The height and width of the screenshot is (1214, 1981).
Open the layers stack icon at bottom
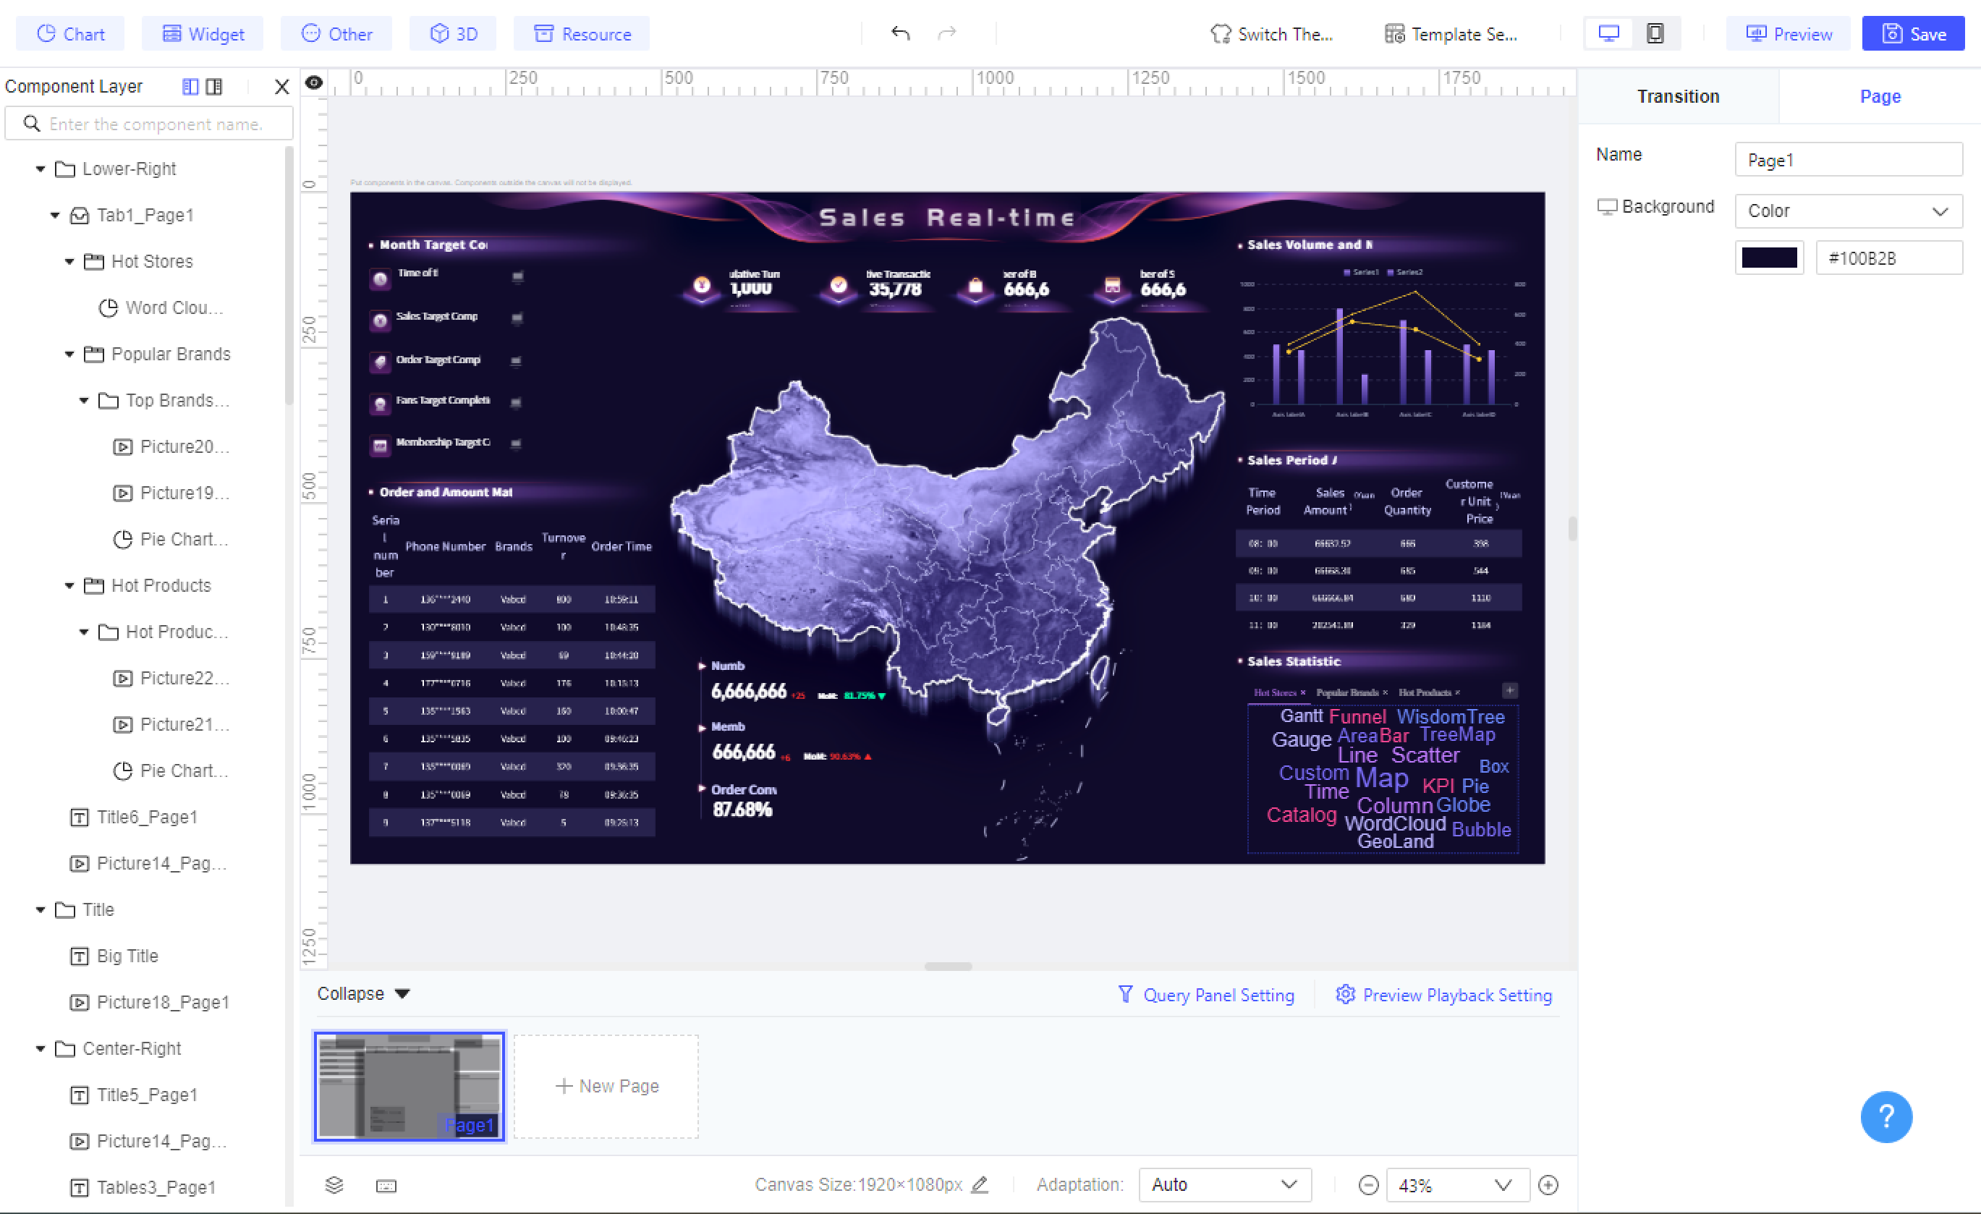pos(334,1185)
